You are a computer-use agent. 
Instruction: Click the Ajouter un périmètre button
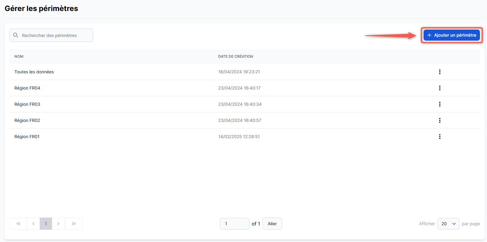pyautogui.click(x=451, y=35)
